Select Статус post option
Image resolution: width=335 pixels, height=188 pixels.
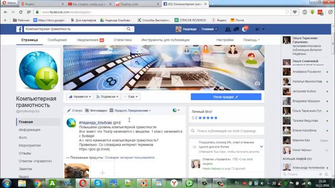75,110
